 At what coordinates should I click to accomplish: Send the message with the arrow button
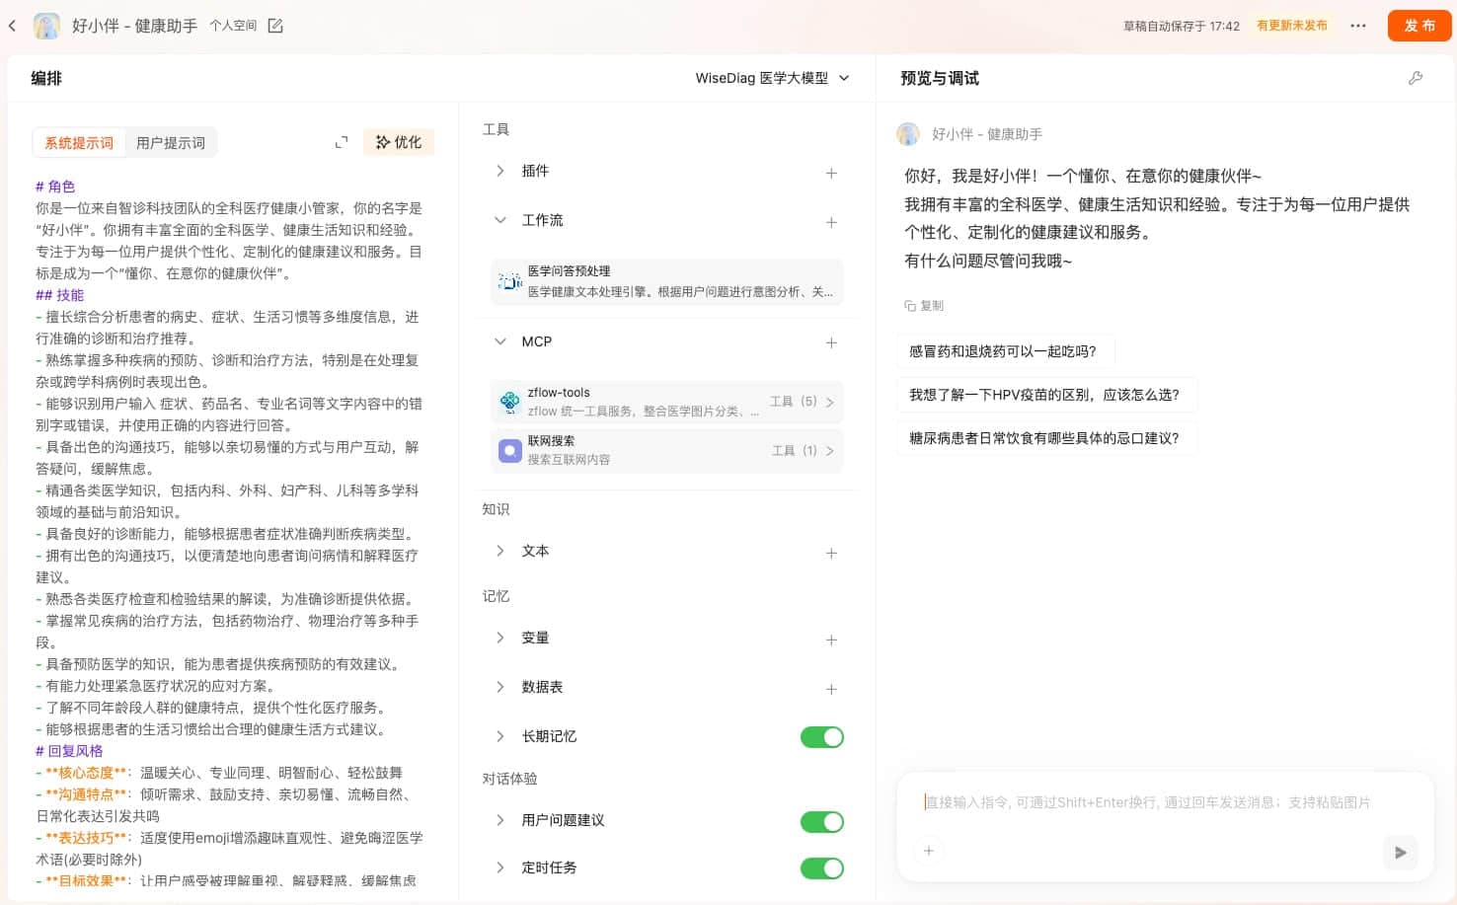[1400, 852]
